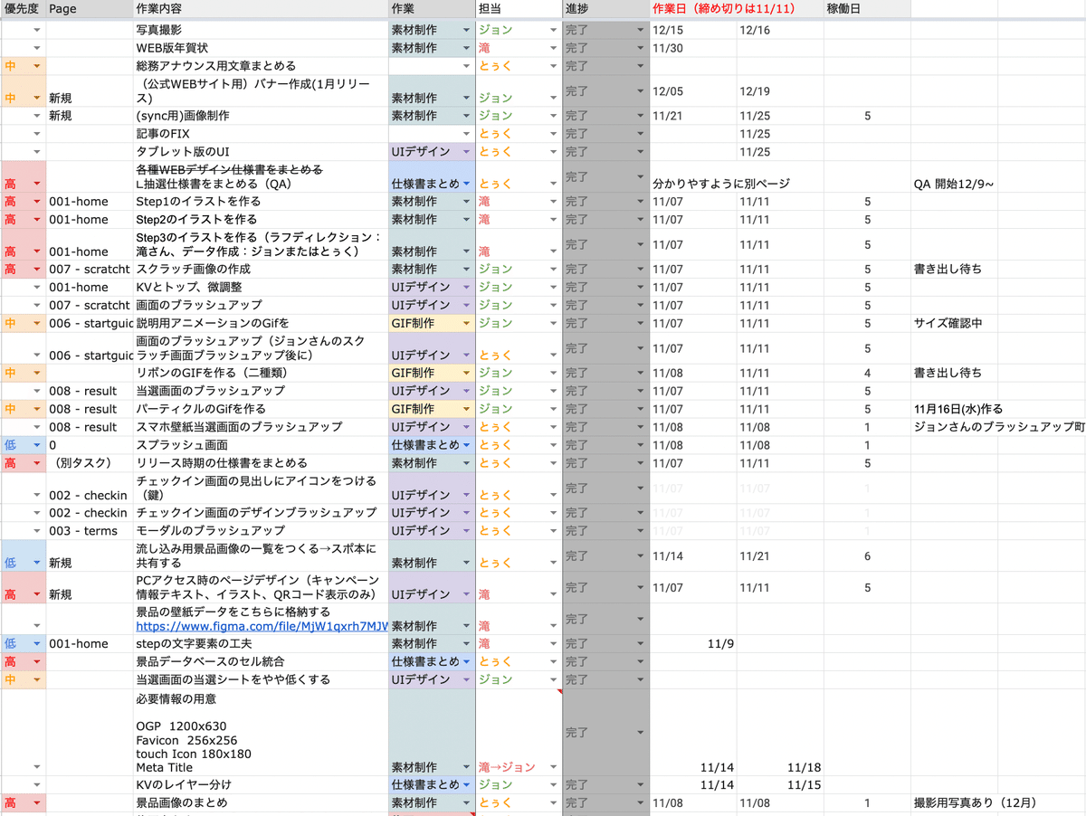The image size is (1086, 816).
Task: Select the 12/15 date cell in 写真撮影 row
Action: pos(692,30)
